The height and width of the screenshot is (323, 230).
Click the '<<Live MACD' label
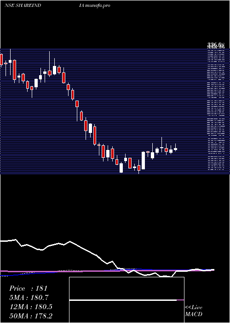coord(194,311)
